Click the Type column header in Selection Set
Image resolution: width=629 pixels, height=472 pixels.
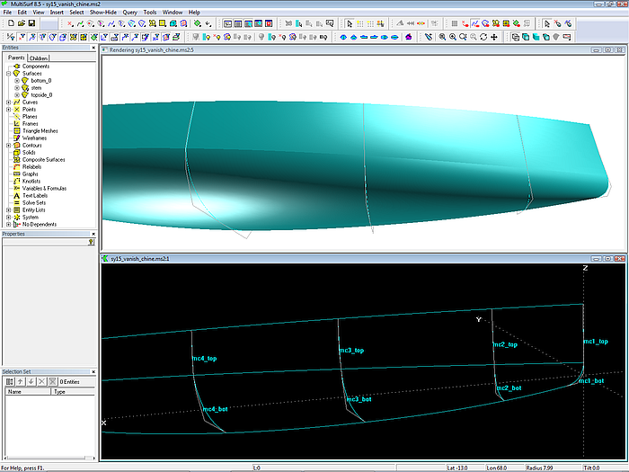pos(72,392)
